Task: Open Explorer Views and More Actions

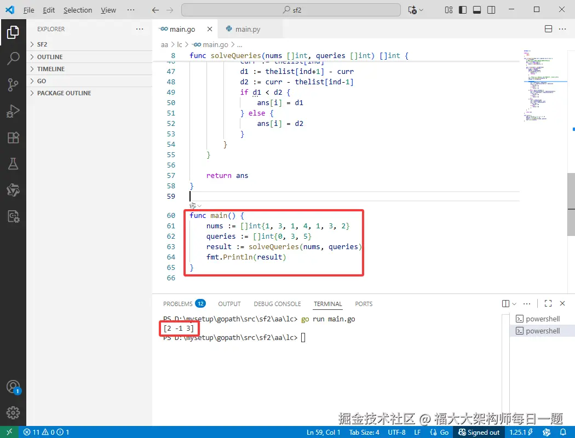Action: [140, 29]
